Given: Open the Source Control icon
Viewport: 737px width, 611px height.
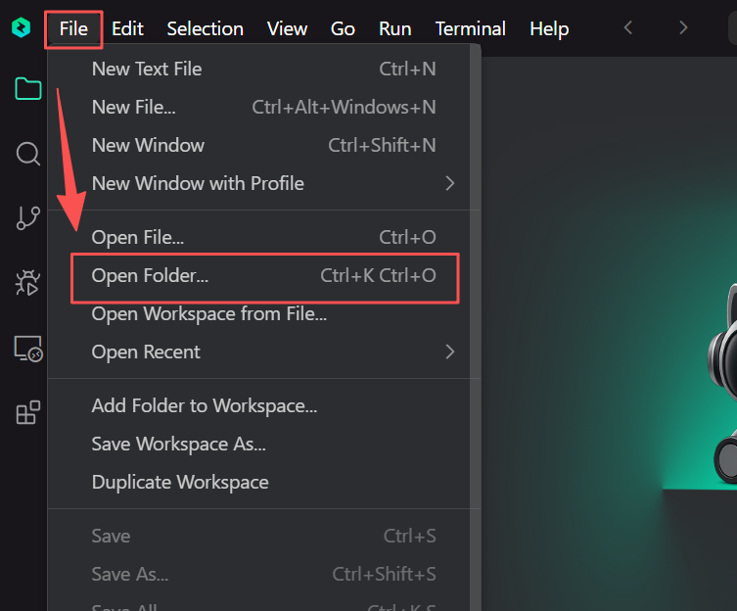Looking at the screenshot, I should click(x=28, y=218).
